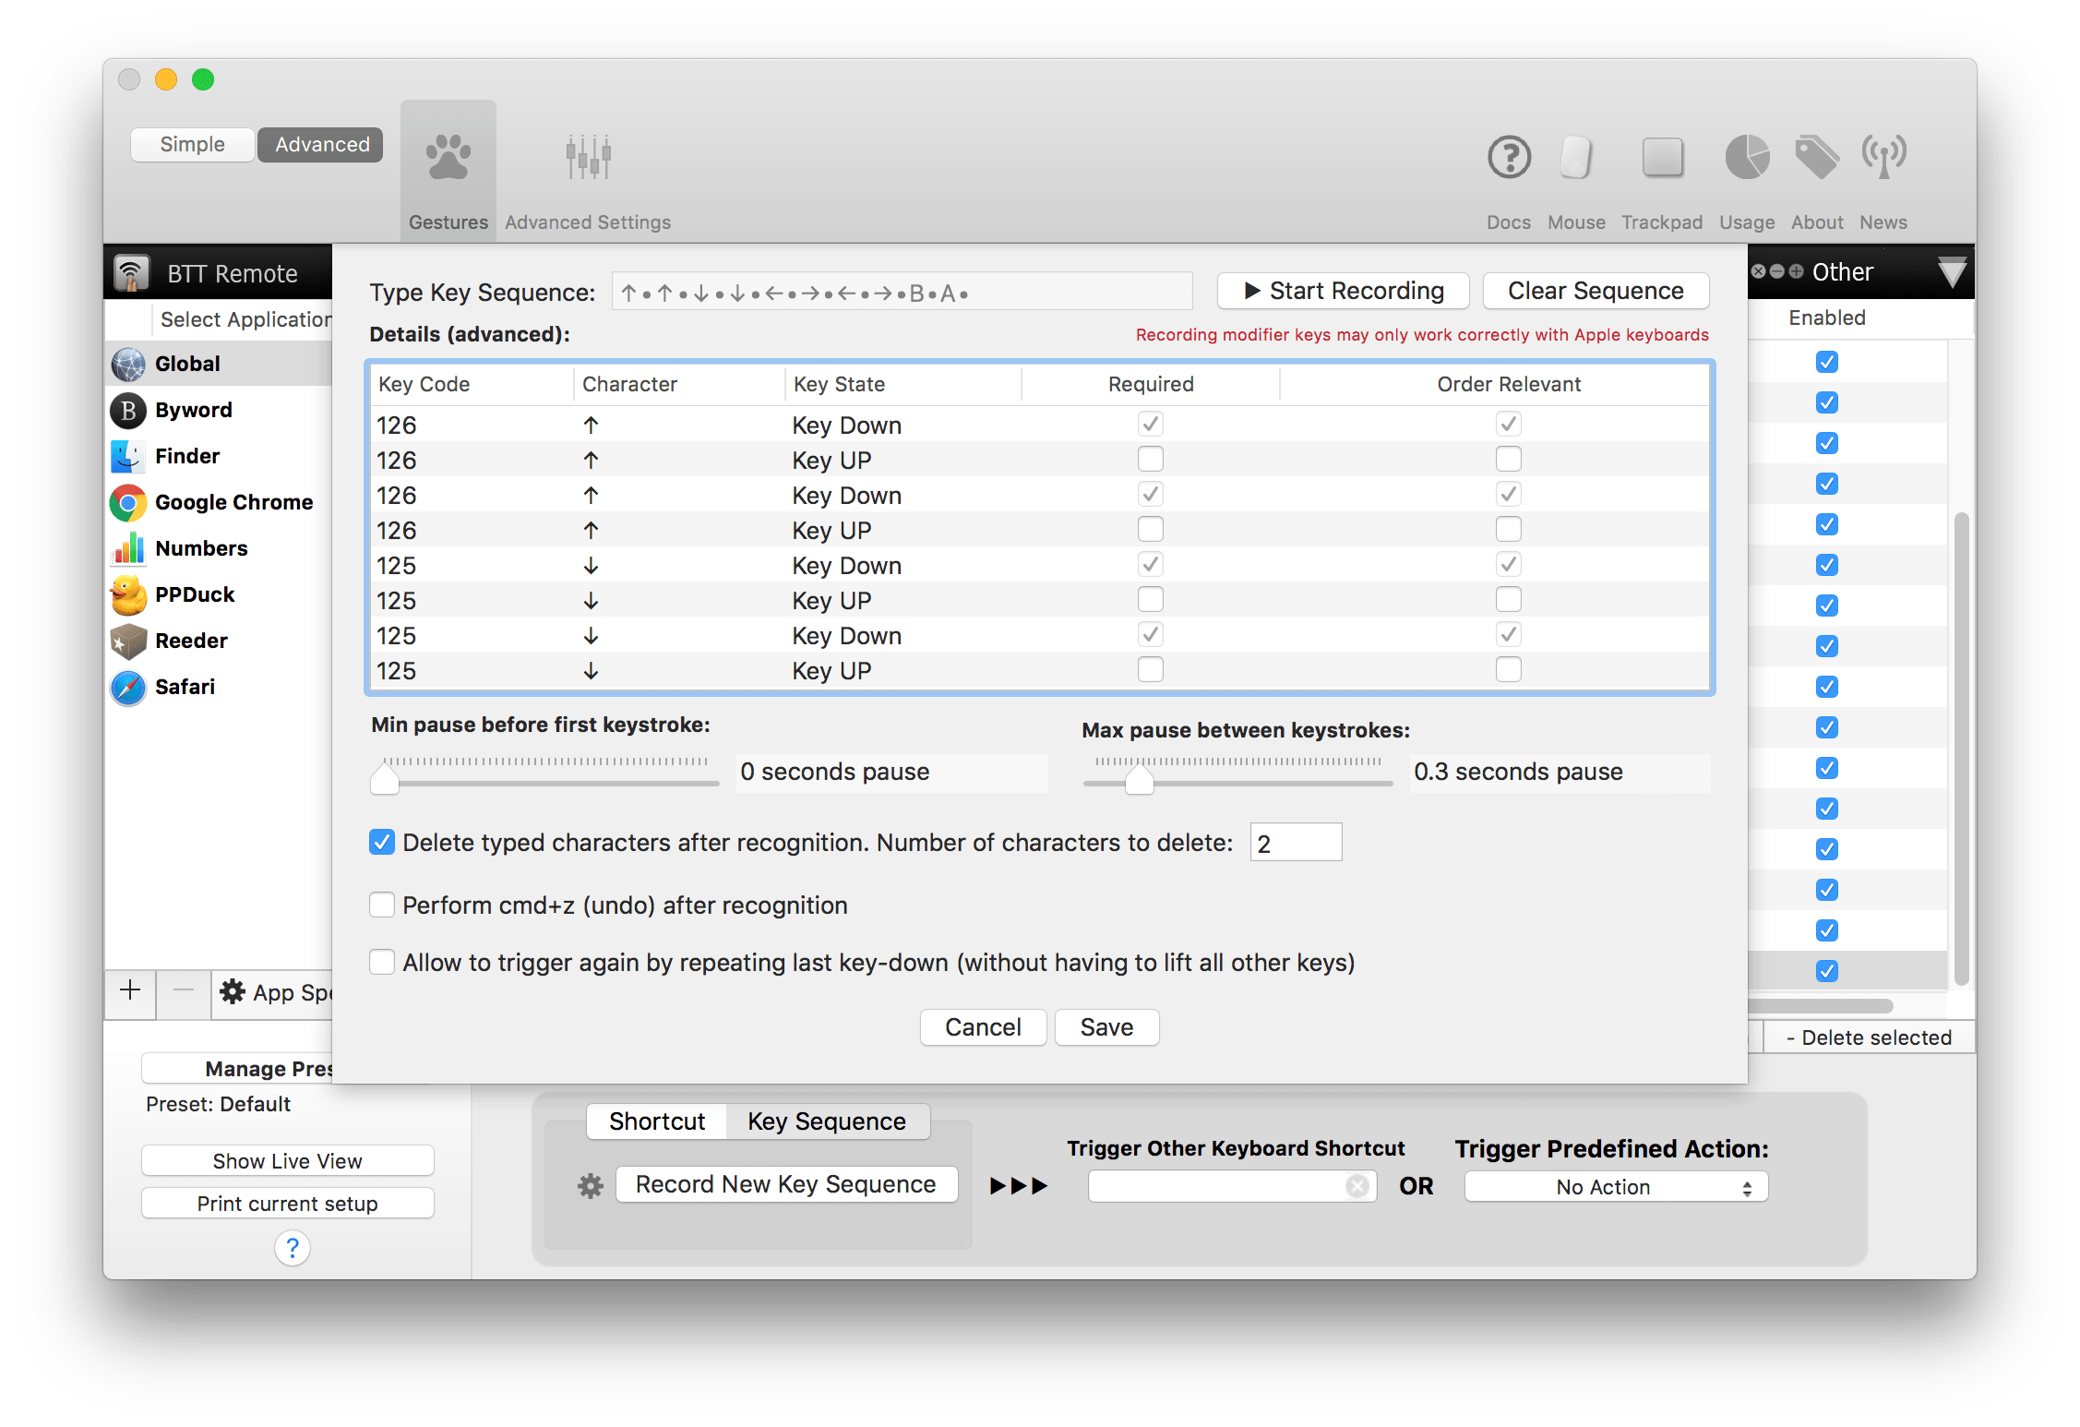Image resolution: width=2080 pixels, height=1427 pixels.
Task: Enable Perform cmd+z undo after recognition
Action: click(382, 905)
